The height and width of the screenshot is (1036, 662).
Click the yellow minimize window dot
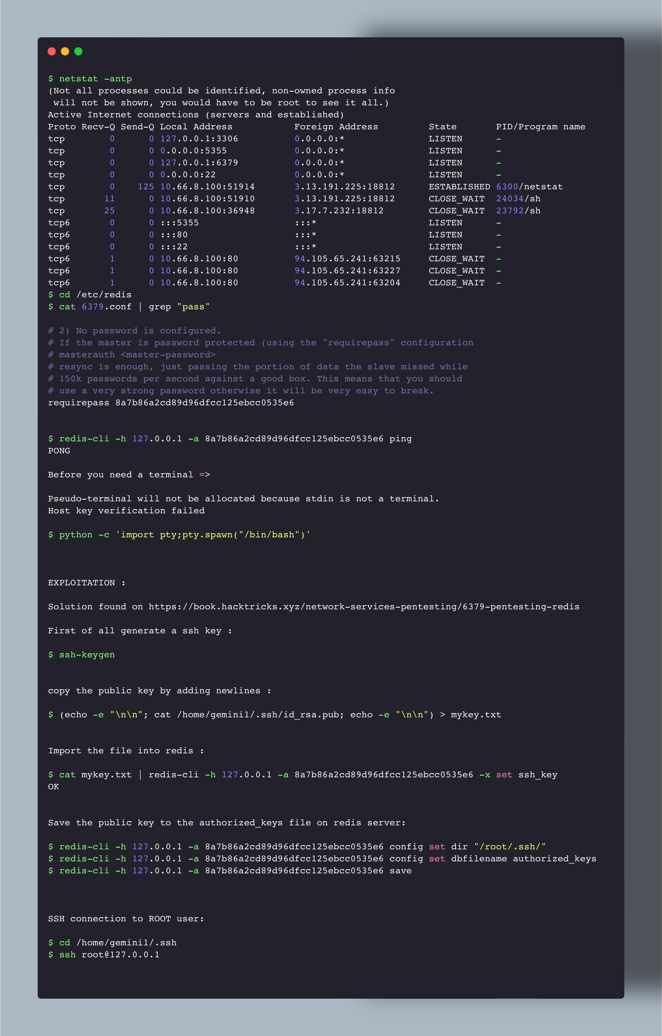pyautogui.click(x=65, y=51)
